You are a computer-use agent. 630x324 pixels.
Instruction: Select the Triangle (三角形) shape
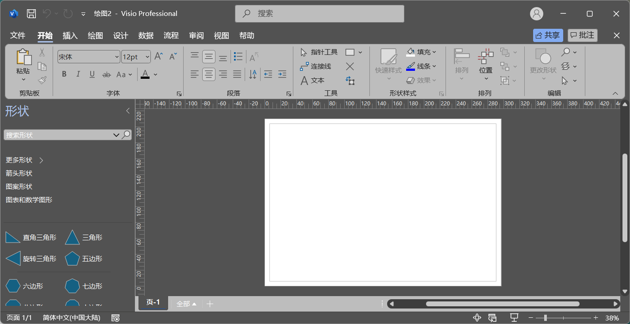pos(84,237)
